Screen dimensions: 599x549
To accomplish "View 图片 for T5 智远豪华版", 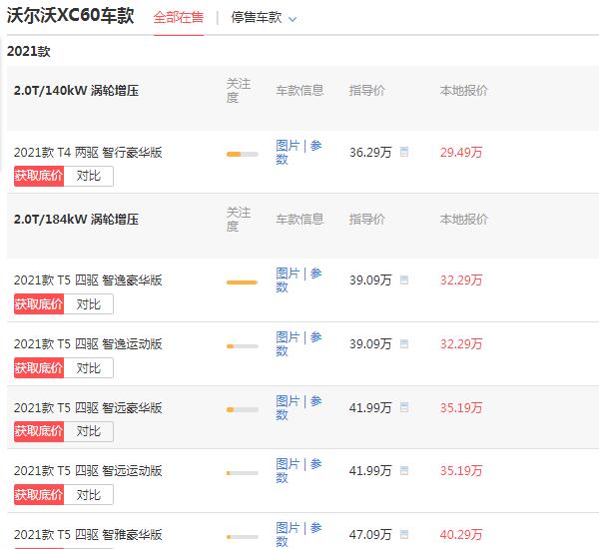I will (288, 401).
